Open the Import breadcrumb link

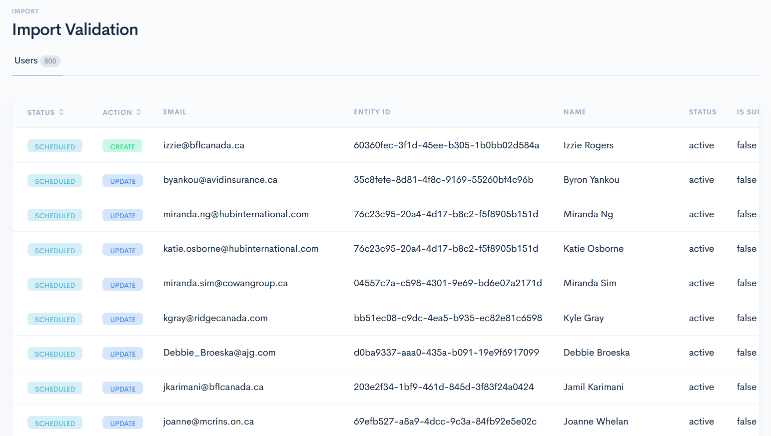click(25, 11)
